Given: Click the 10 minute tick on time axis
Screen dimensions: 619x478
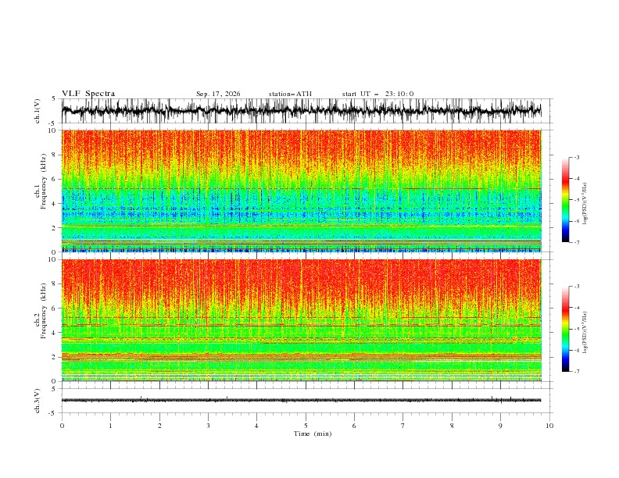Looking at the screenshot, I should pos(549,426).
